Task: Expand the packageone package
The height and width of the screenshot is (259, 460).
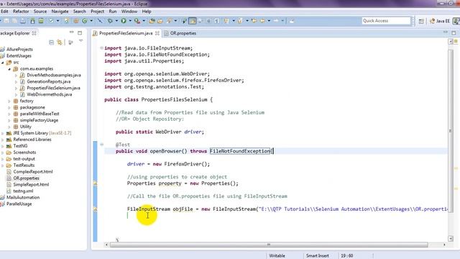Action: (9, 107)
